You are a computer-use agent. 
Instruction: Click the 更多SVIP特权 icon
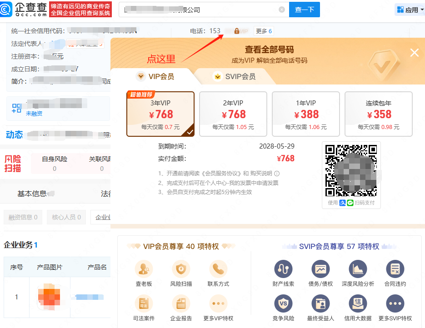(x=395, y=303)
